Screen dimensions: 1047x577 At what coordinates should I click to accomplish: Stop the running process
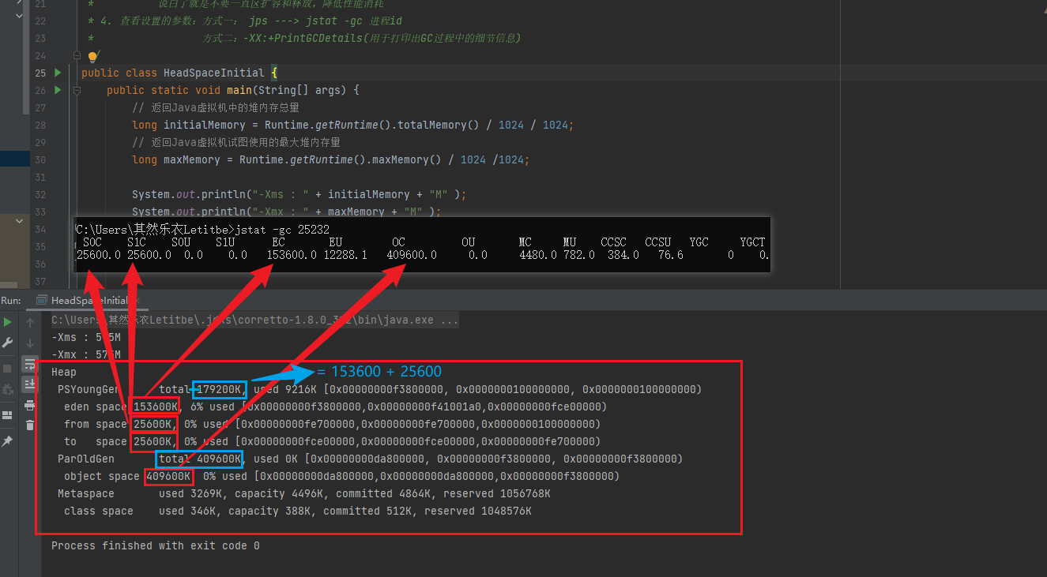tap(8, 369)
